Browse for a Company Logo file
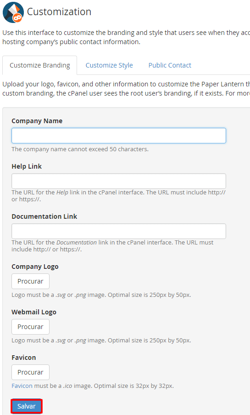250x415 pixels. click(30, 281)
